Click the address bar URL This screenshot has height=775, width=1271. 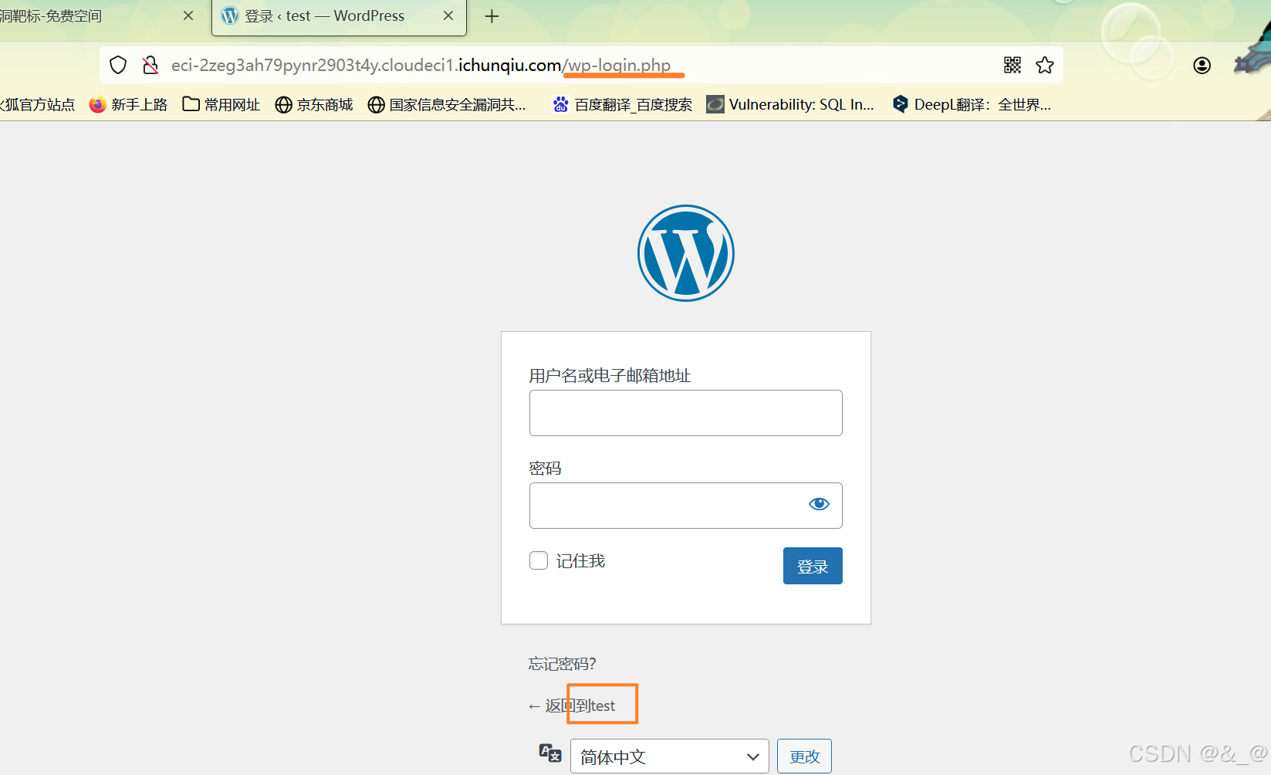click(421, 65)
